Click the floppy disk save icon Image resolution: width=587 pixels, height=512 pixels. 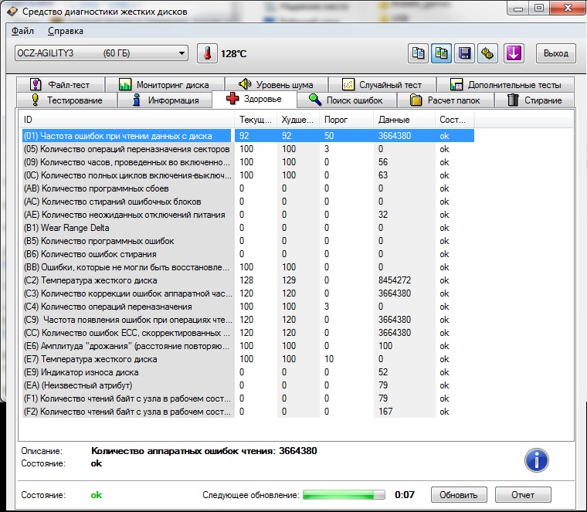coord(465,53)
